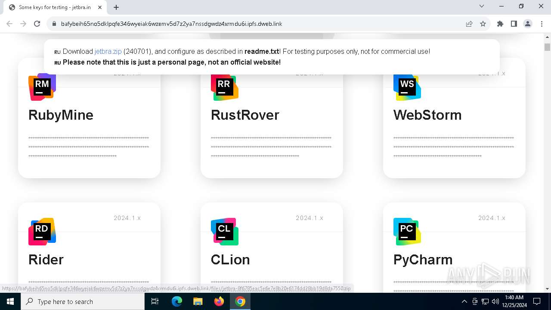Click the vertical scrollbar thumb
Image resolution: width=551 pixels, height=310 pixels.
(547, 47)
